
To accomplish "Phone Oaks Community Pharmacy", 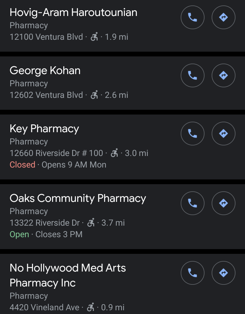I will 193,203.
